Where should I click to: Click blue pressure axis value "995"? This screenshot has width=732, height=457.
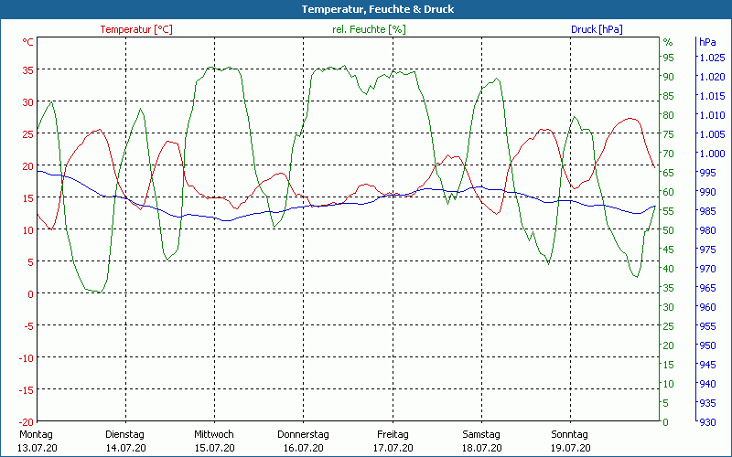coord(707,173)
